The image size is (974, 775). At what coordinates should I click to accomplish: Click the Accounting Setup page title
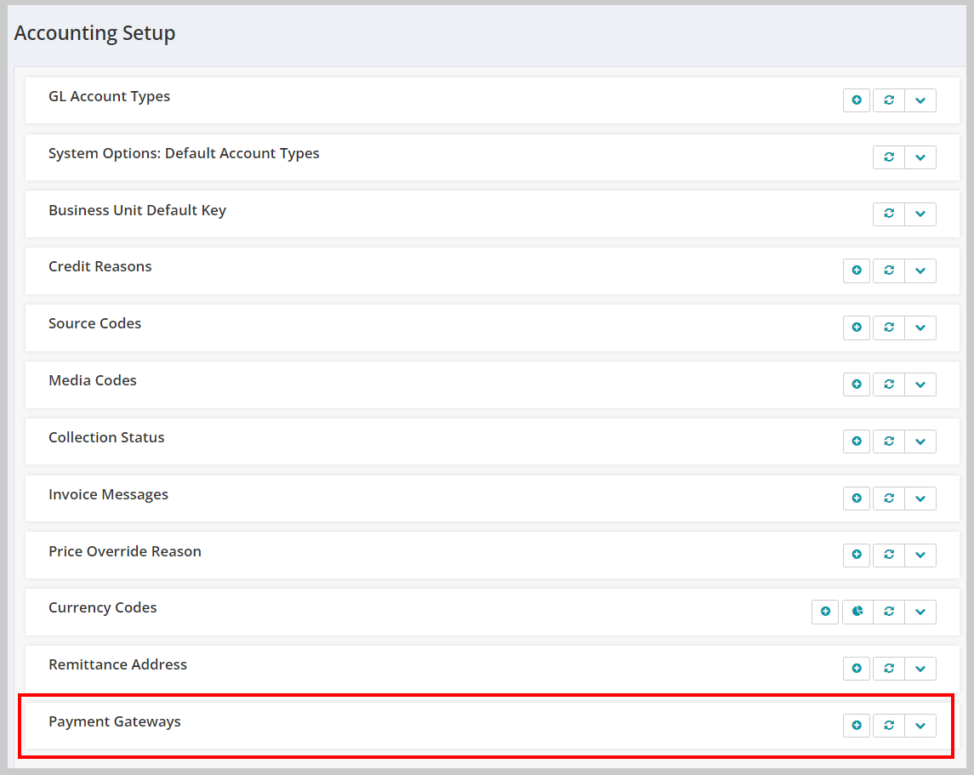(x=94, y=33)
